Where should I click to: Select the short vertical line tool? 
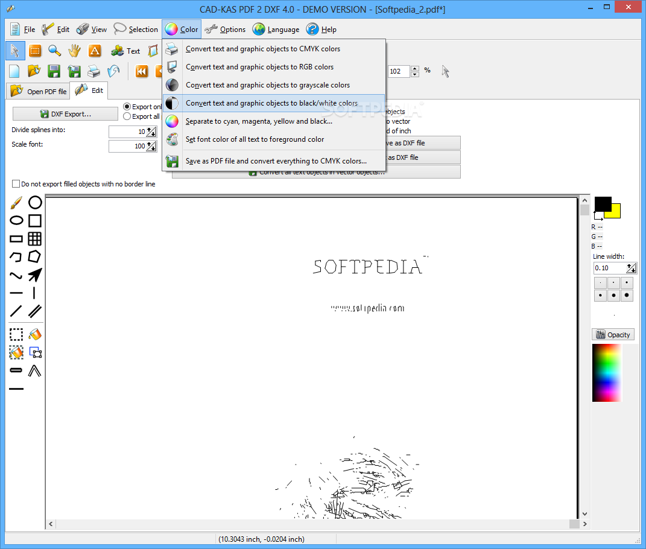click(x=34, y=293)
